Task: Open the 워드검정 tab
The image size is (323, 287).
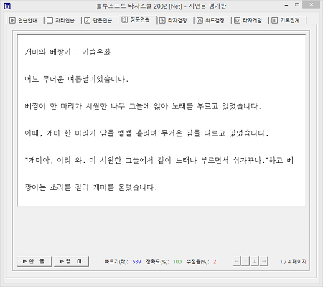Action: (x=211, y=20)
